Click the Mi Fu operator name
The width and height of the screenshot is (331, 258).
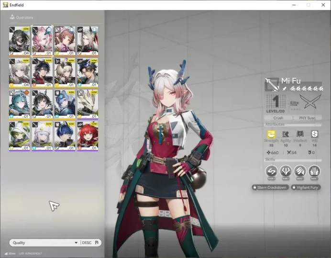click(x=291, y=81)
